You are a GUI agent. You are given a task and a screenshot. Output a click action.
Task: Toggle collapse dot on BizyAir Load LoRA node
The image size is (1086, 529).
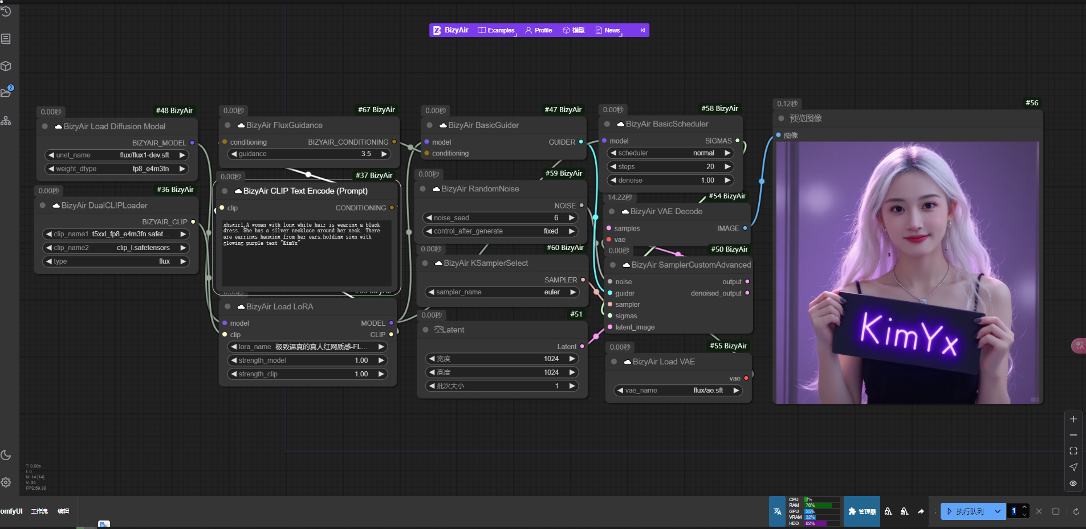click(x=227, y=307)
